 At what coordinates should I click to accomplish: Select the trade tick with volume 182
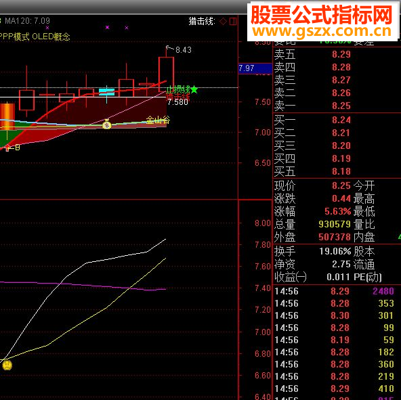tap(337, 352)
